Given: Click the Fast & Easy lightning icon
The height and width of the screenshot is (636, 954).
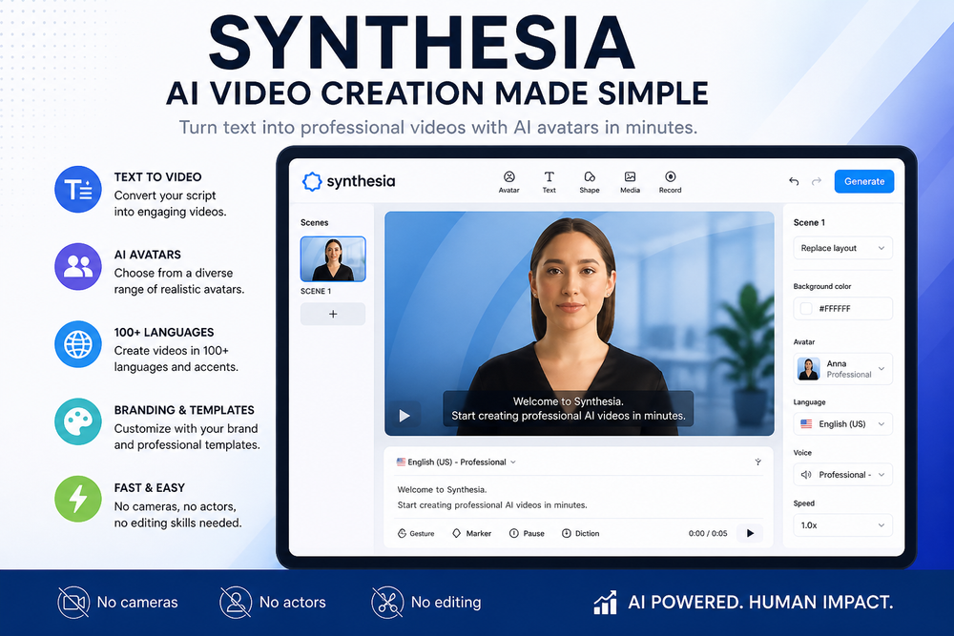Looking at the screenshot, I should click(x=78, y=499).
